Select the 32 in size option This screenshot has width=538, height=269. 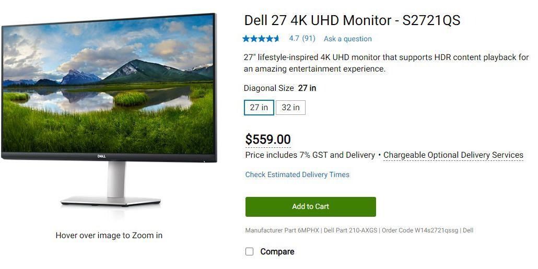[290, 108]
